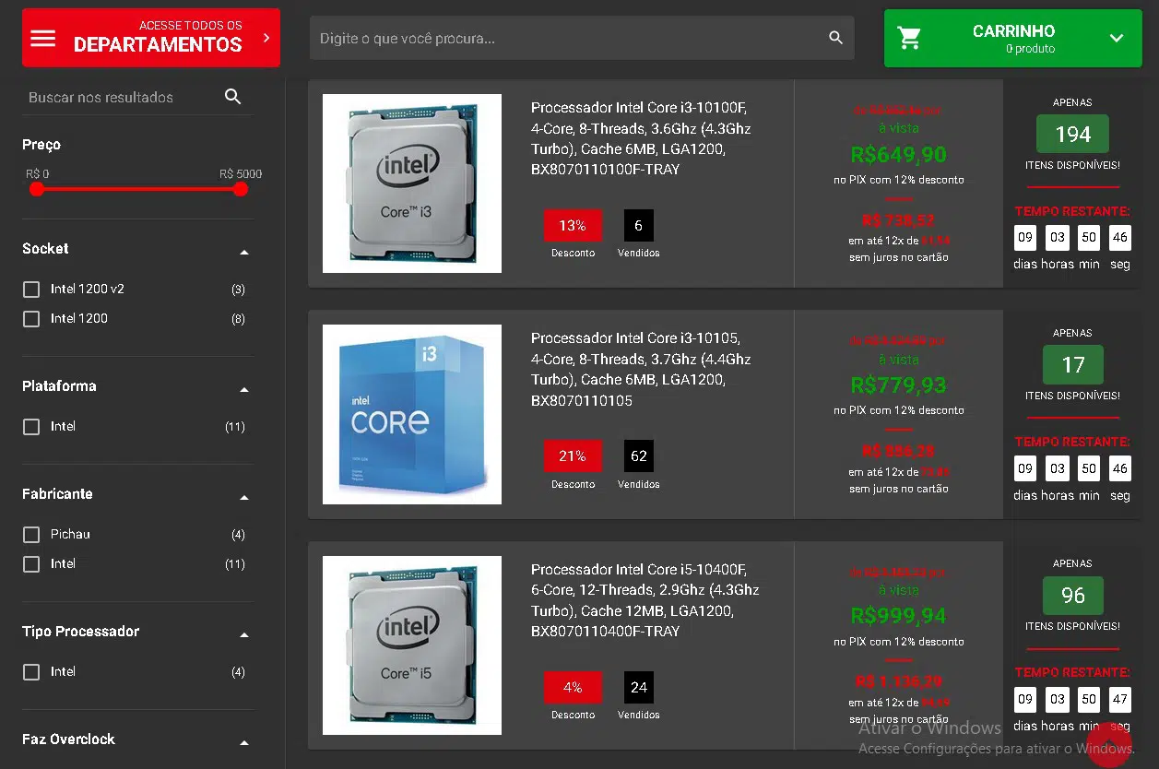
Task: Click the minimum price slider handle
Action: [37, 189]
